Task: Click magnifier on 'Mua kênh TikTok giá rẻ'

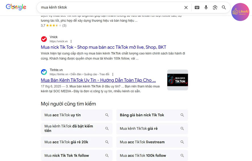Action: 182,128
